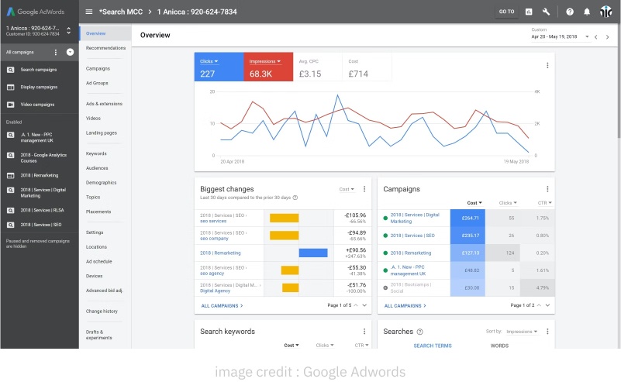This screenshot has height=382, width=621.
Task: Open the notifications bell
Action: click(x=587, y=12)
